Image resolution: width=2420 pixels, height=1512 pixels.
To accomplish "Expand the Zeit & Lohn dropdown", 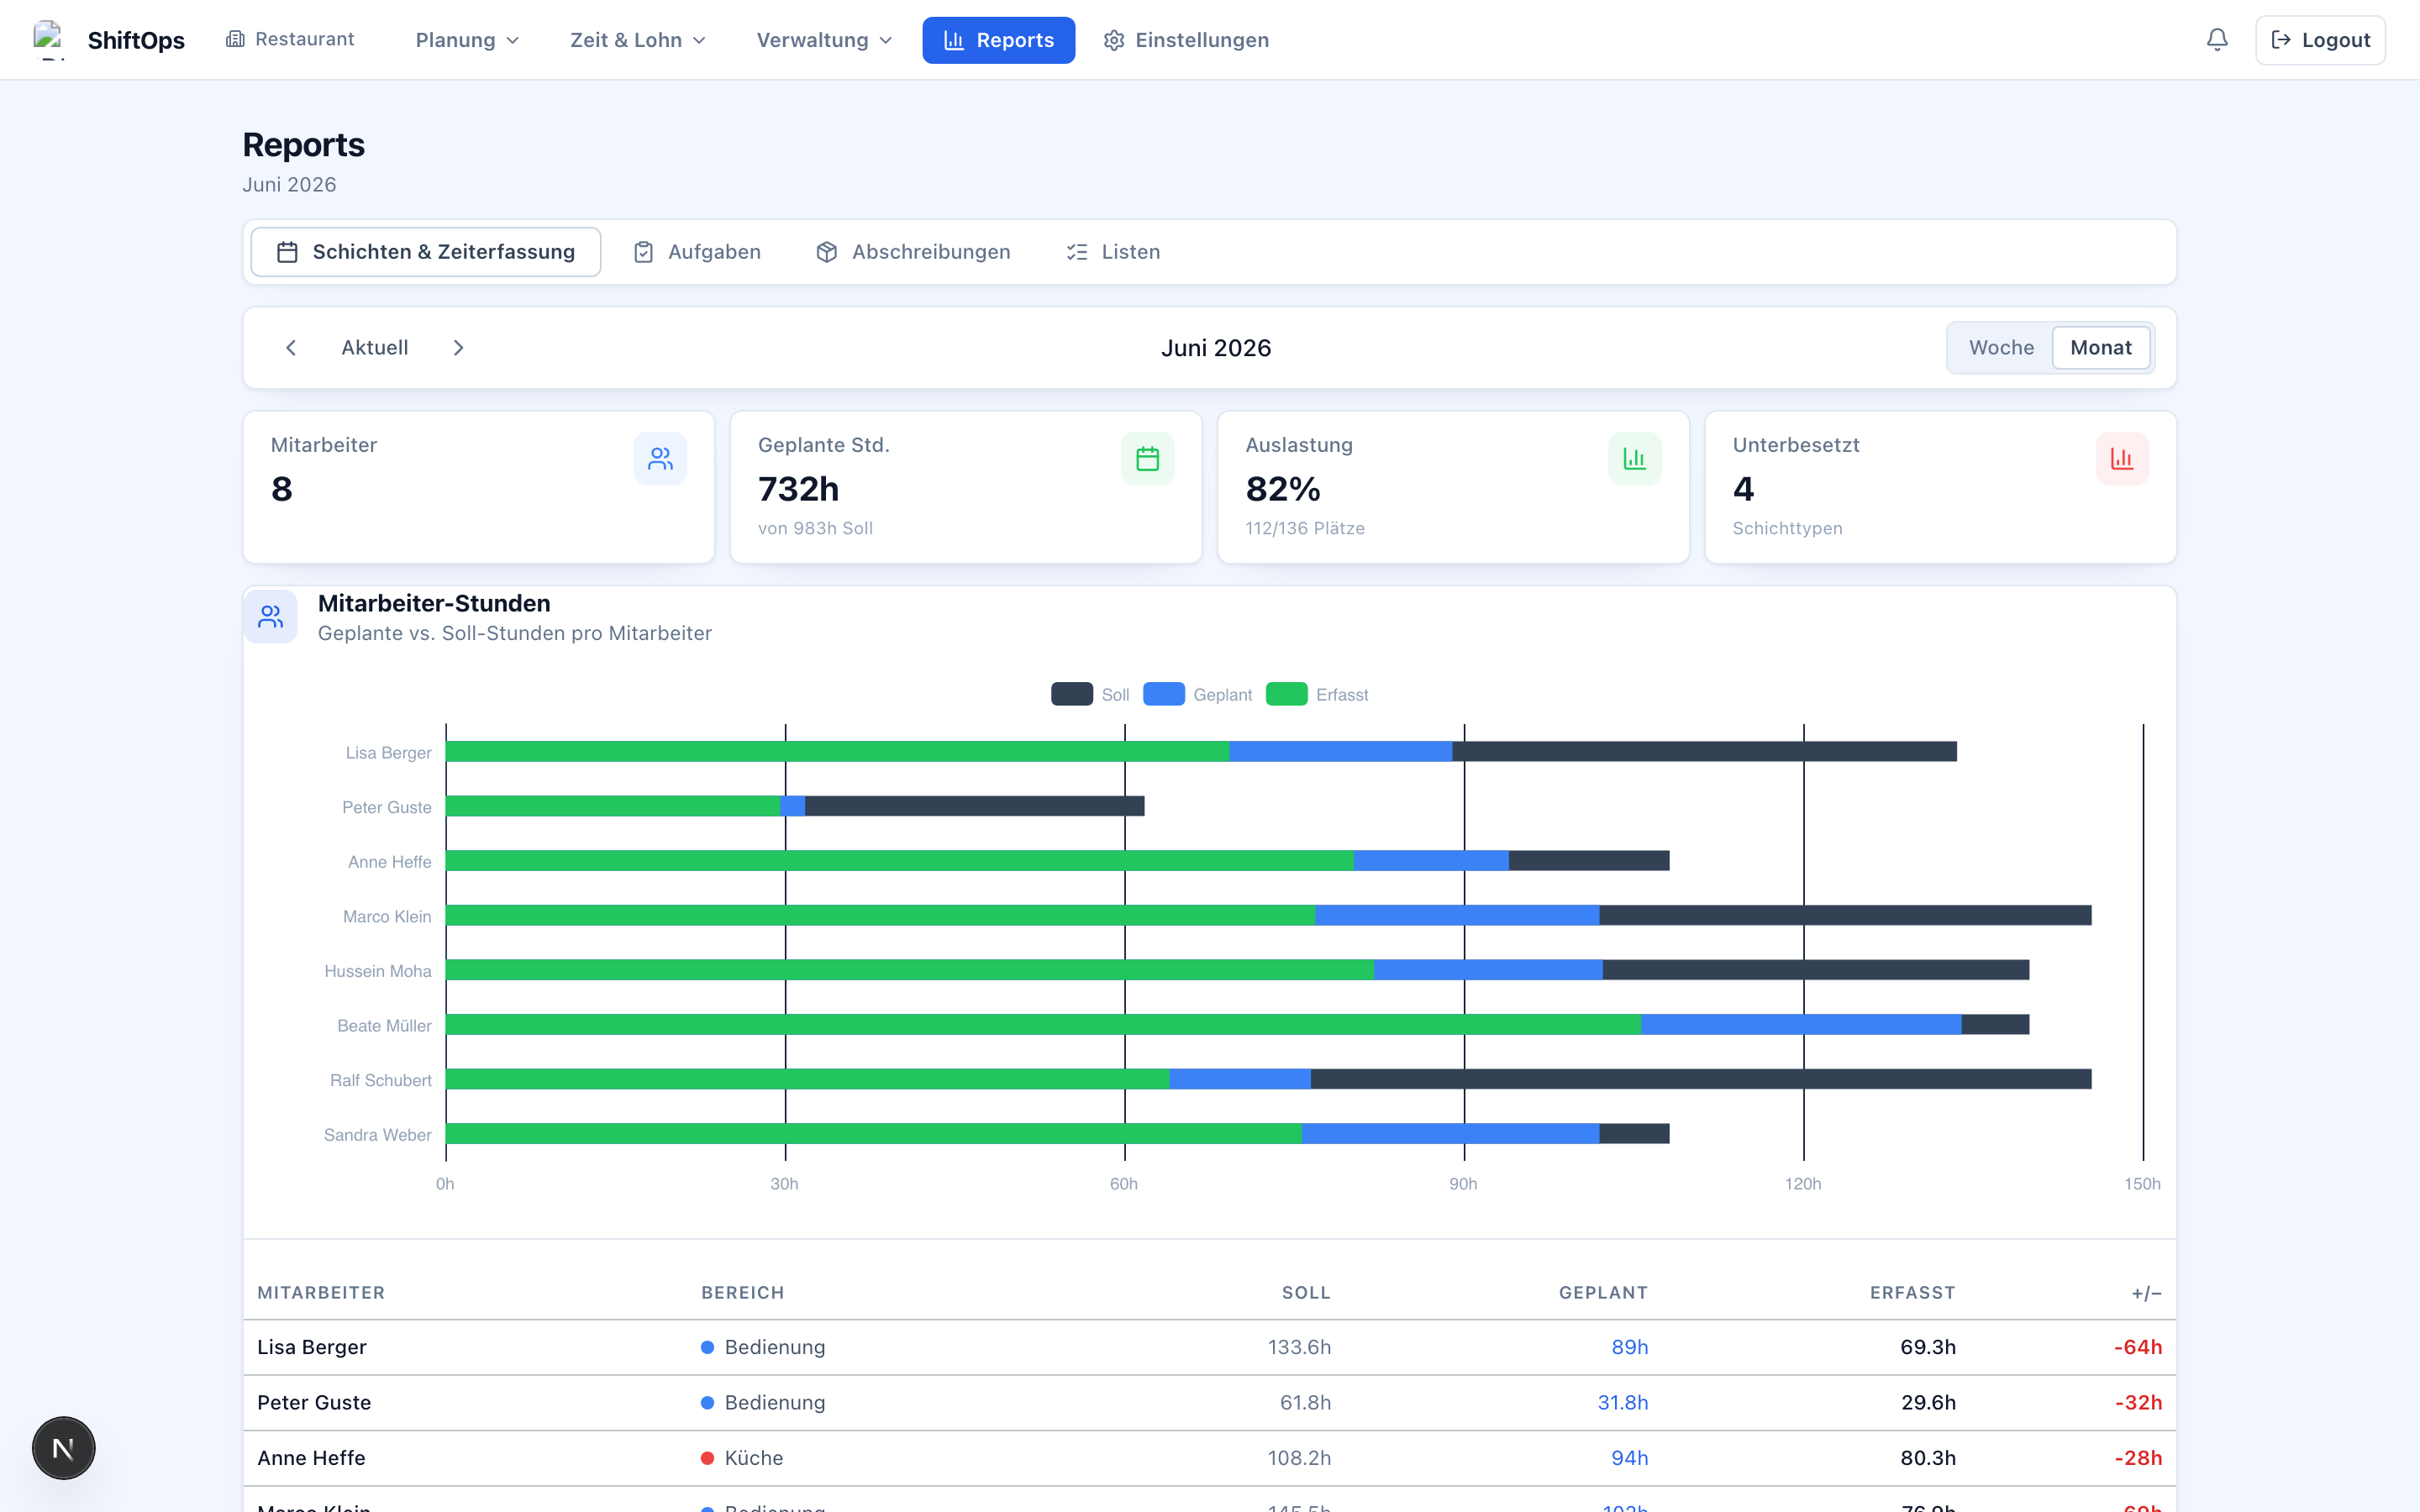I will tap(638, 40).
